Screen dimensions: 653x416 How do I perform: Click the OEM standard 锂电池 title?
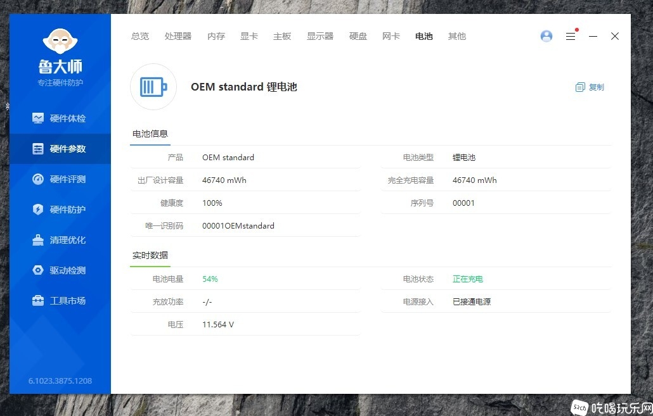point(244,87)
